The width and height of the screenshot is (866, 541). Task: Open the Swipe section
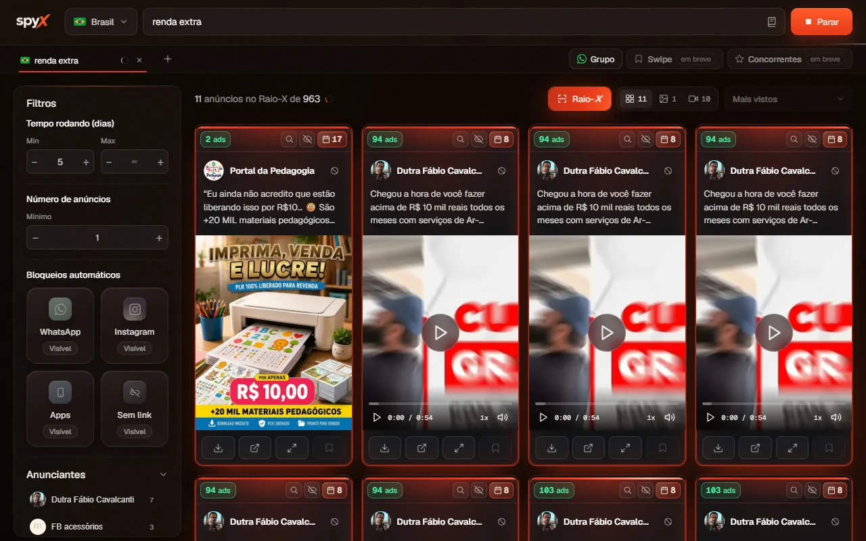[675, 59]
